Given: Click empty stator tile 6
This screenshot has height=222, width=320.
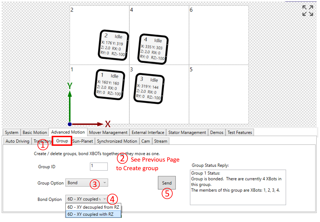Looking at the screenshot, I should [219, 35].
